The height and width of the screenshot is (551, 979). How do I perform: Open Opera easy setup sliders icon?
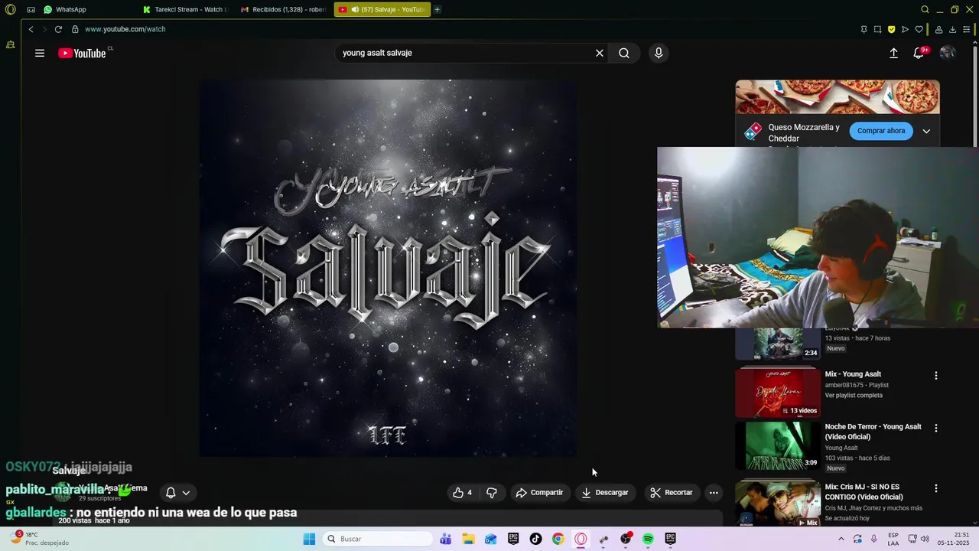pos(967,29)
